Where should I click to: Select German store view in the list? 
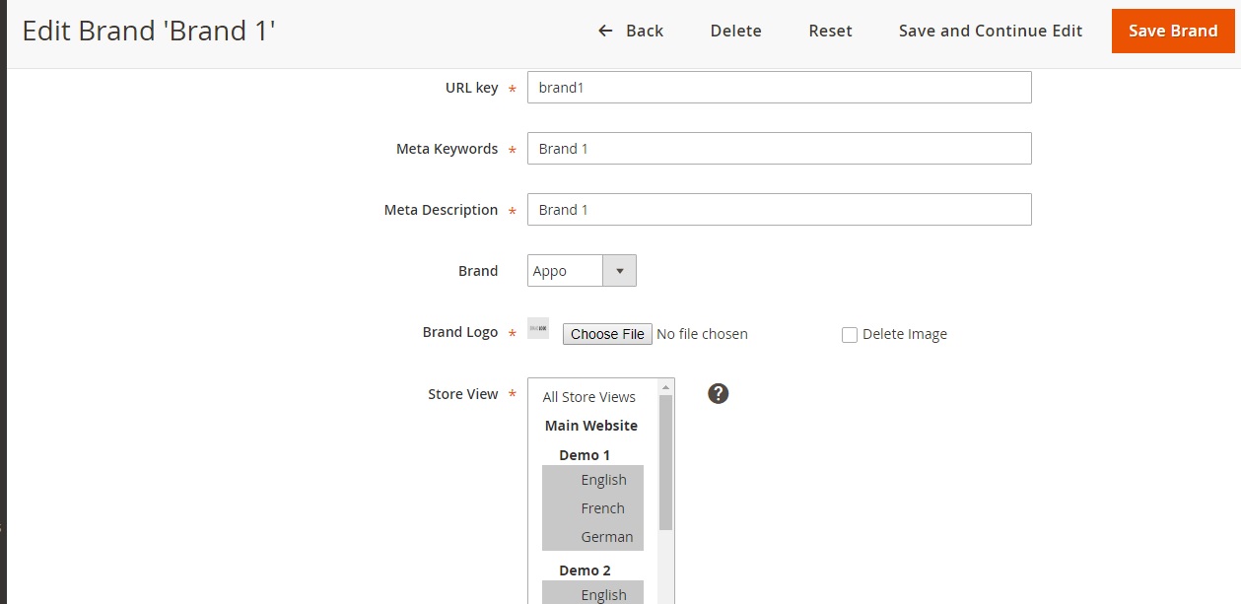tap(606, 537)
